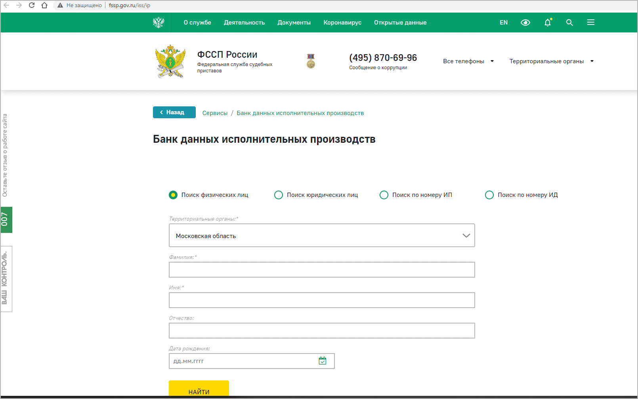Open calendar picker for Дата рождения
Image resolution: width=638 pixels, height=399 pixels.
(323, 361)
